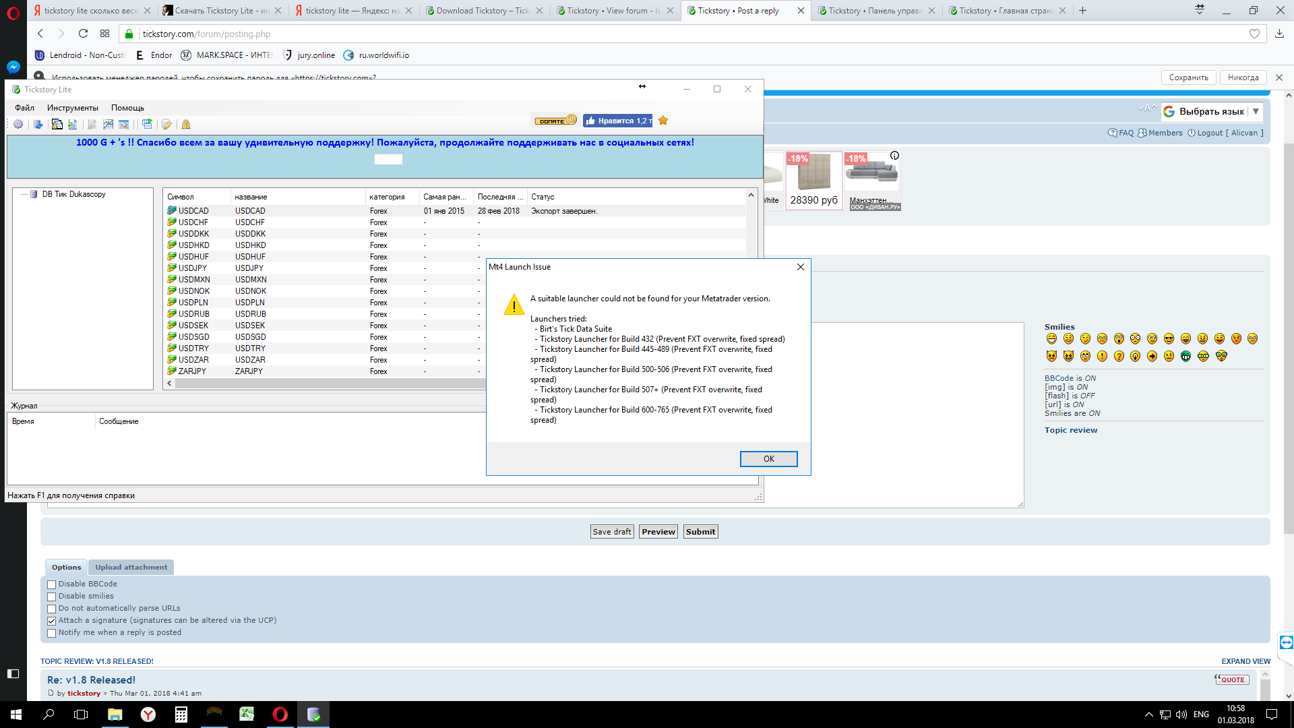Image resolution: width=1294 pixels, height=728 pixels.
Task: Switch to Download Tickstory browser tab
Action: 484,11
